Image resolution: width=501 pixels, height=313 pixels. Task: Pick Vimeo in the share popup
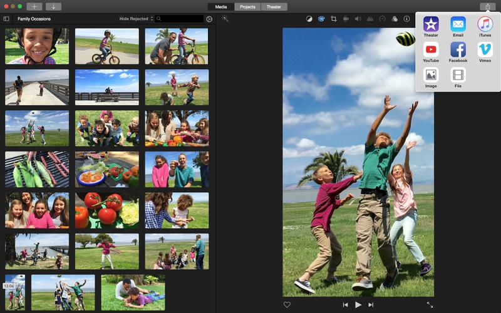point(485,50)
